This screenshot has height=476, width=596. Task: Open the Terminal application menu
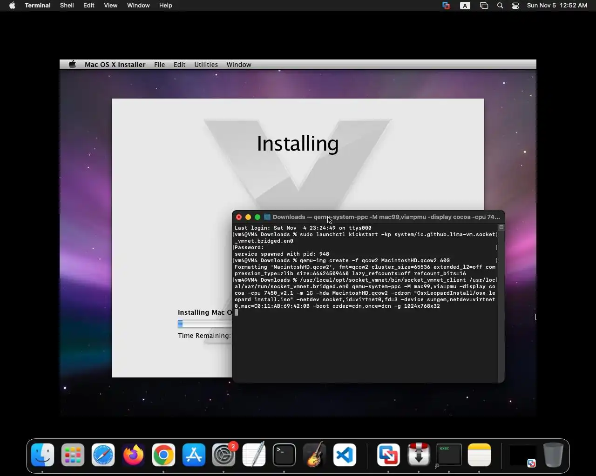coord(38,6)
